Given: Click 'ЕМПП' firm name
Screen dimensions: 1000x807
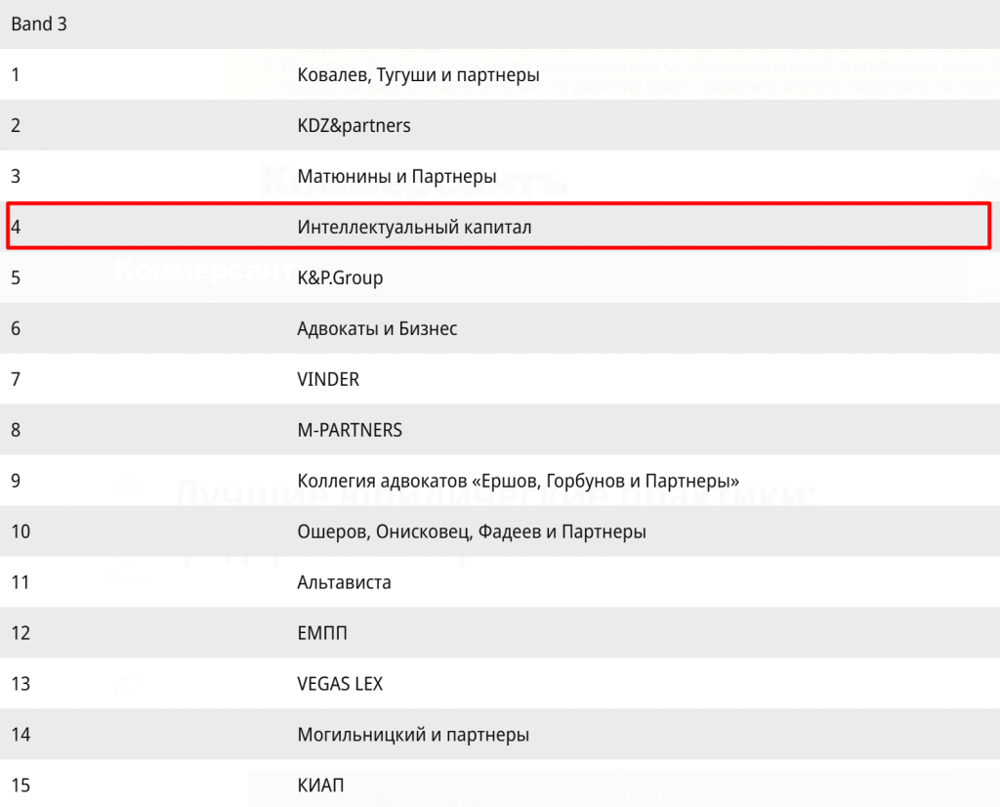Looking at the screenshot, I should [x=322, y=633].
